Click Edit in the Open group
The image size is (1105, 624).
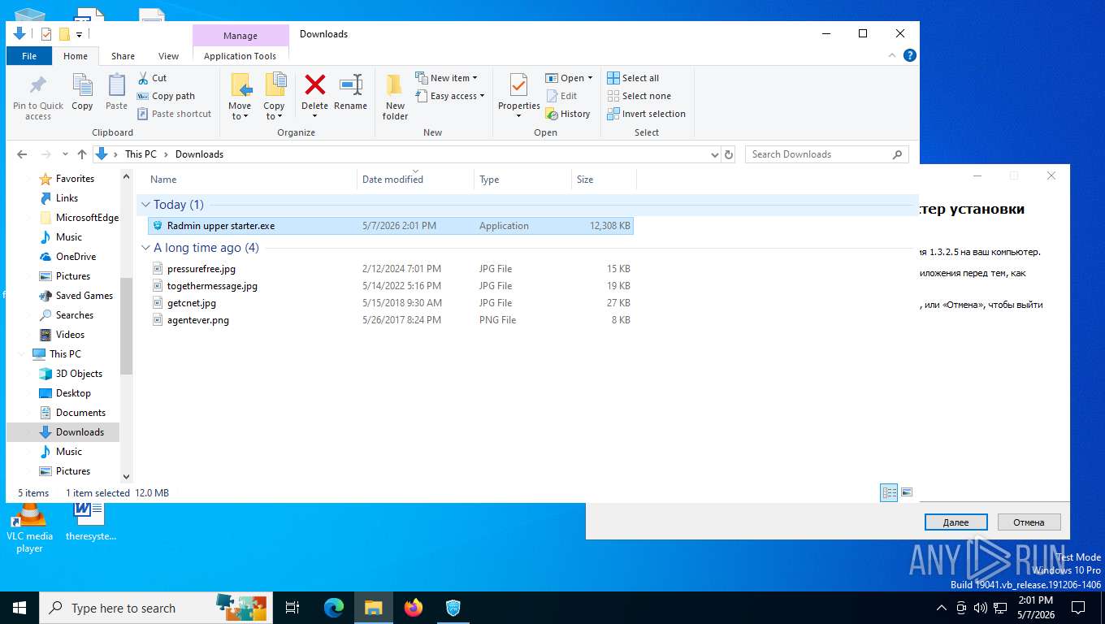pyautogui.click(x=561, y=96)
